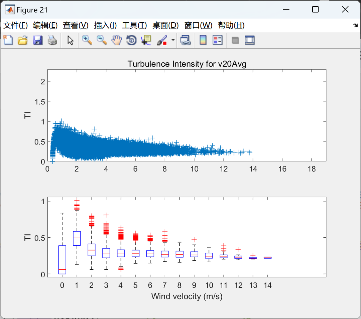Screen dimensions: 361x319
Task: Select the Edit Plot arrow tool
Action: (71, 40)
